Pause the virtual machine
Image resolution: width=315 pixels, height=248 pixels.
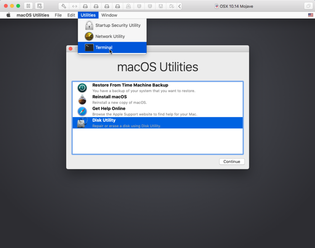(28, 6)
